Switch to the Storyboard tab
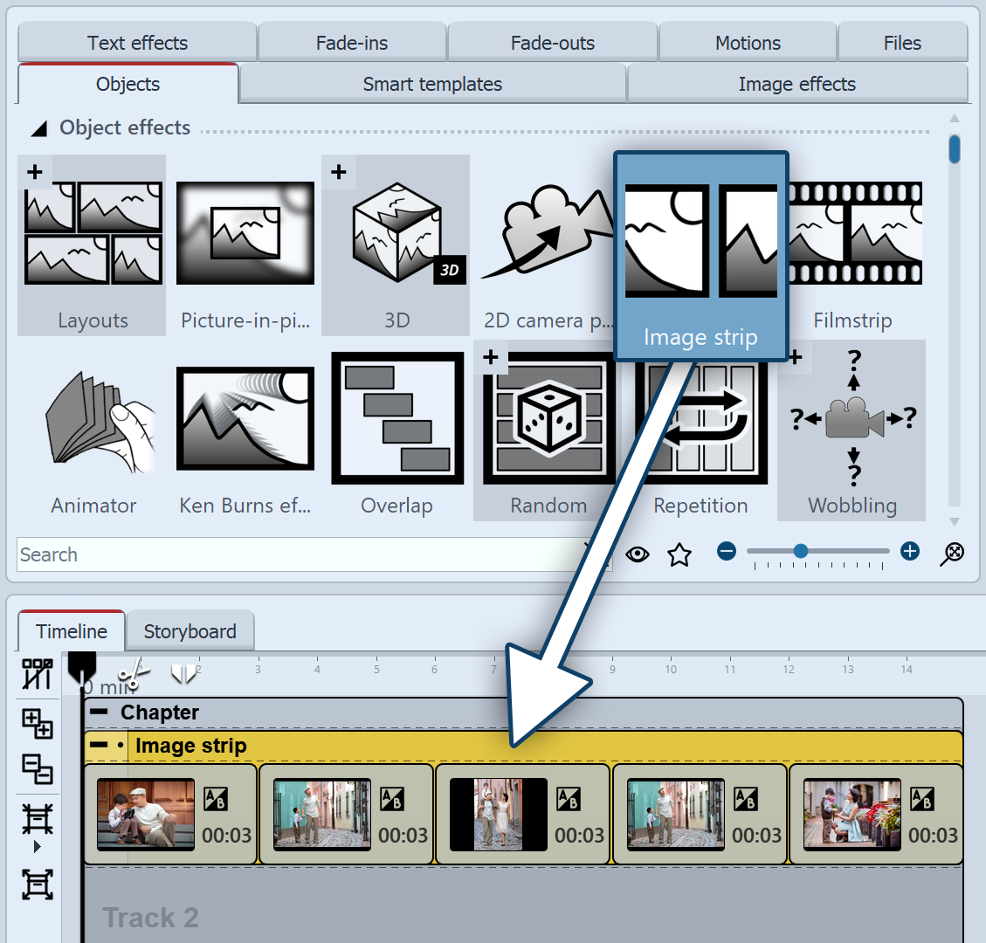The image size is (986, 943). coord(190,630)
